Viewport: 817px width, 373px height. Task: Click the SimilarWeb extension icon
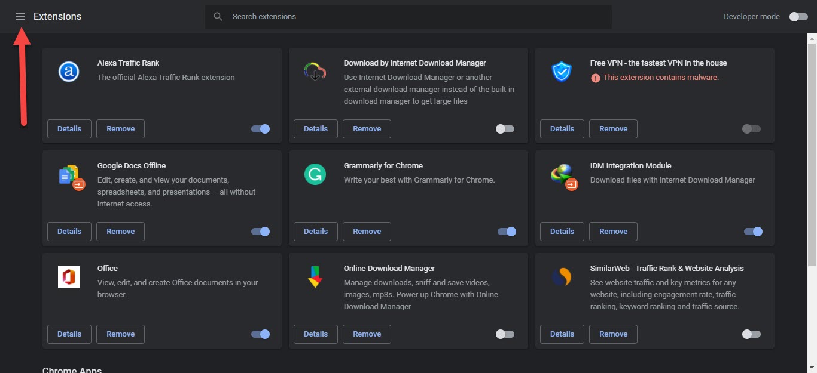tap(561, 277)
